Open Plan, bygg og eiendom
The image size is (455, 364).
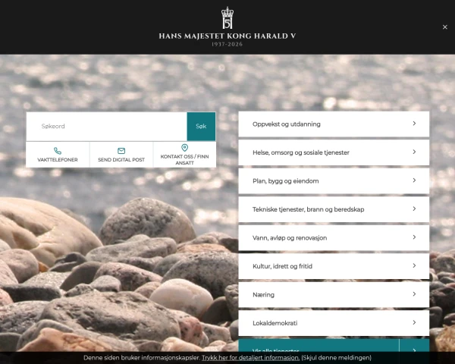(334, 180)
